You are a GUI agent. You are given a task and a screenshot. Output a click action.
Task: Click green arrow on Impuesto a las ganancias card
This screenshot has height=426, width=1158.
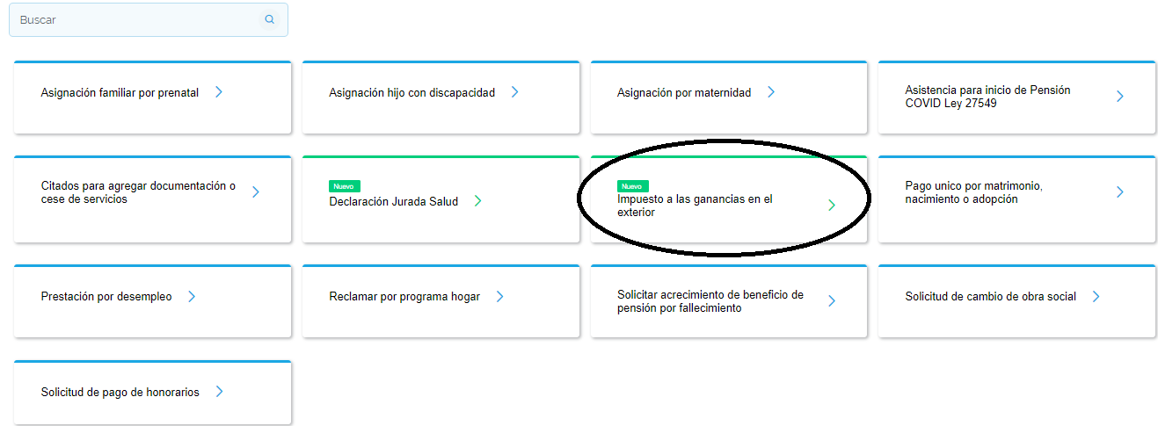[x=831, y=206]
